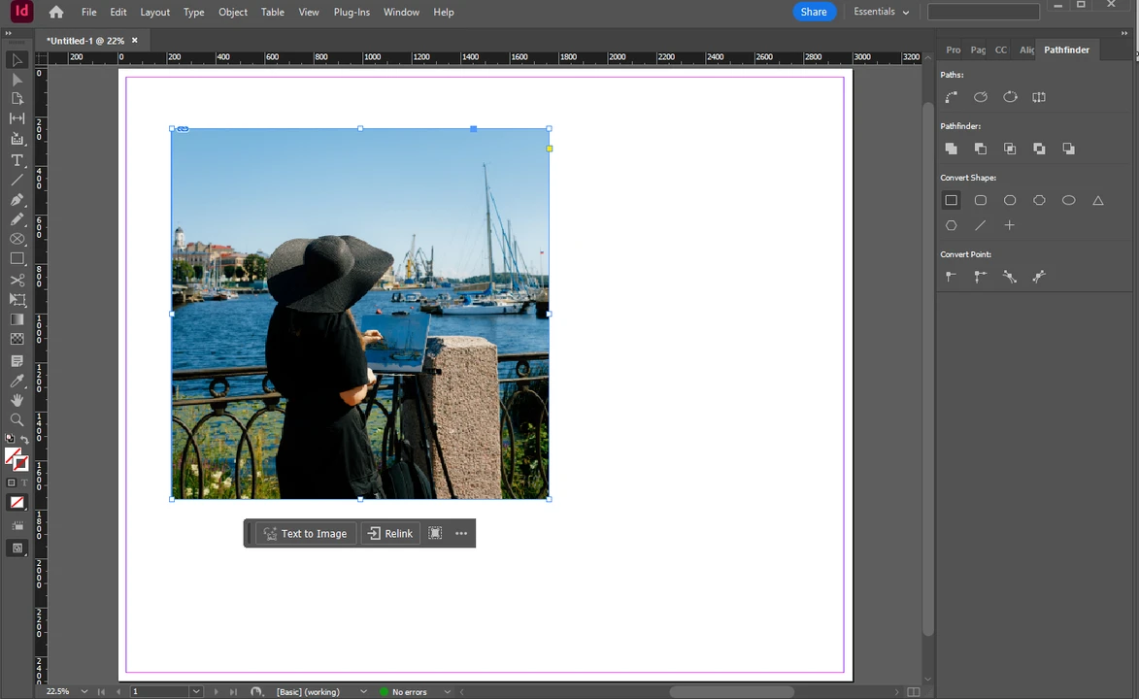Choose the Rectangle tool
The image size is (1139, 699).
(17, 258)
